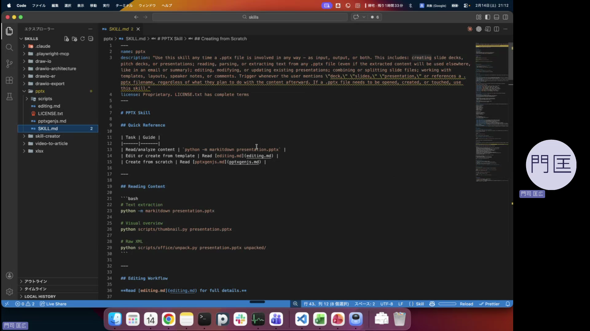Click the New File icon in explorer
The image size is (590, 331).
click(x=66, y=39)
